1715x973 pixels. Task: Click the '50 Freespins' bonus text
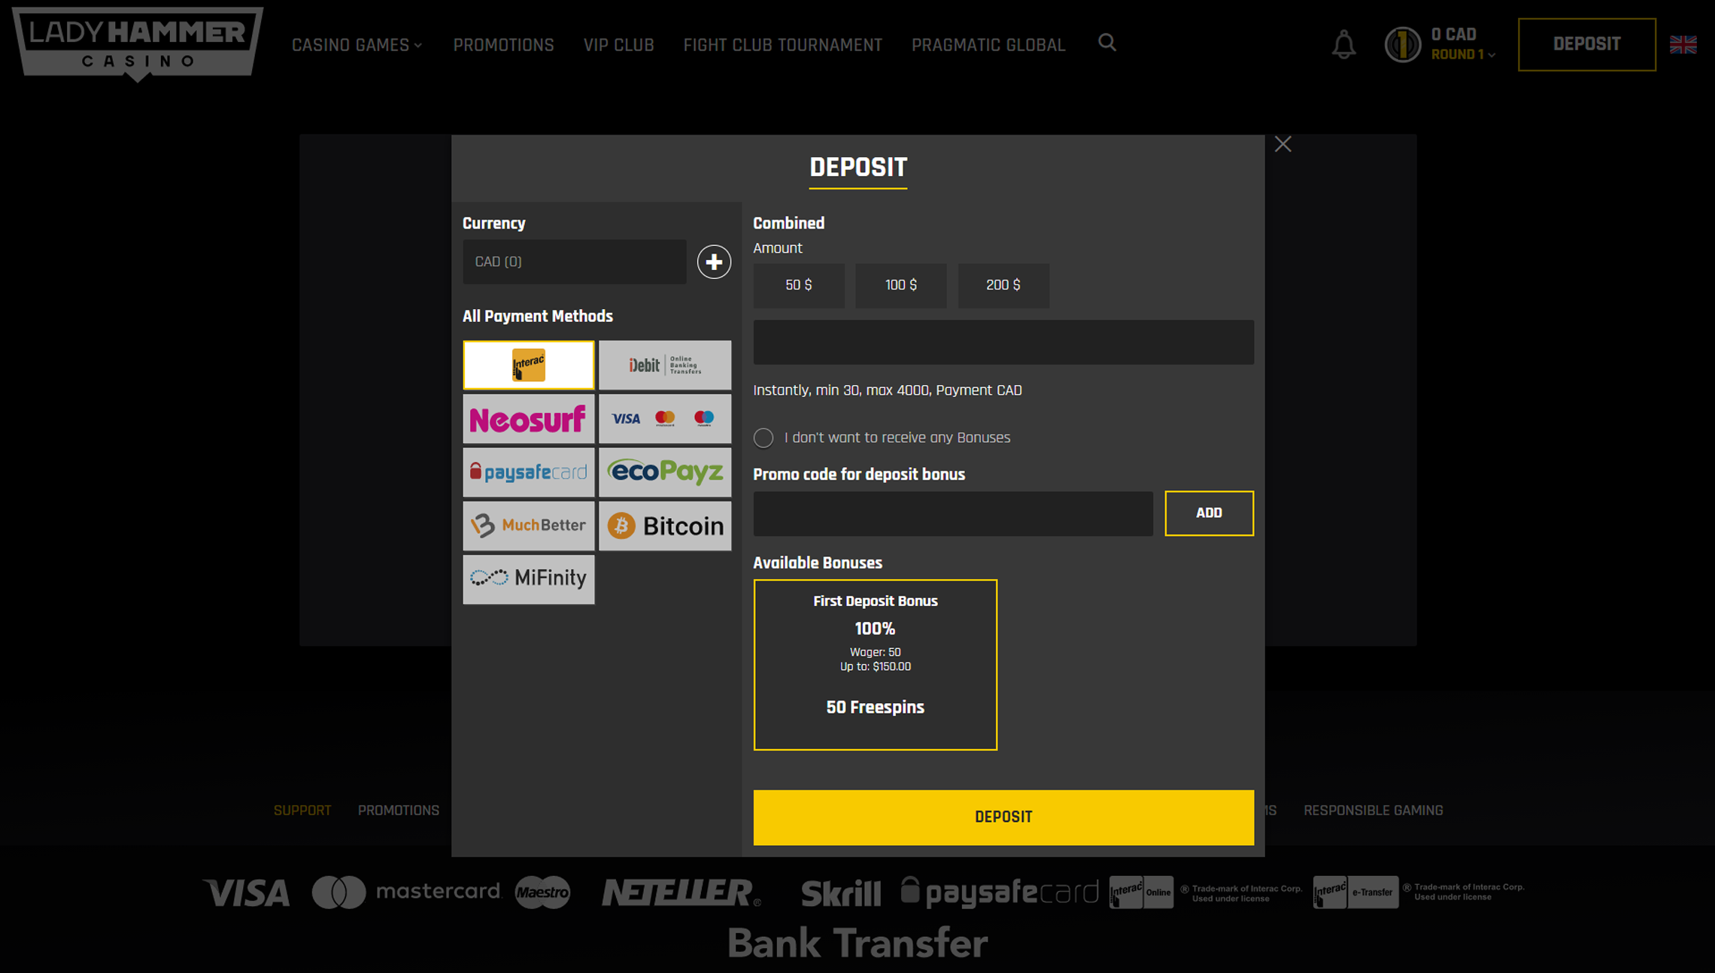coord(875,708)
